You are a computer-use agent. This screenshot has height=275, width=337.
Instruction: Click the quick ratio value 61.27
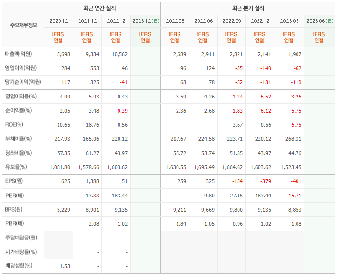click(92, 154)
